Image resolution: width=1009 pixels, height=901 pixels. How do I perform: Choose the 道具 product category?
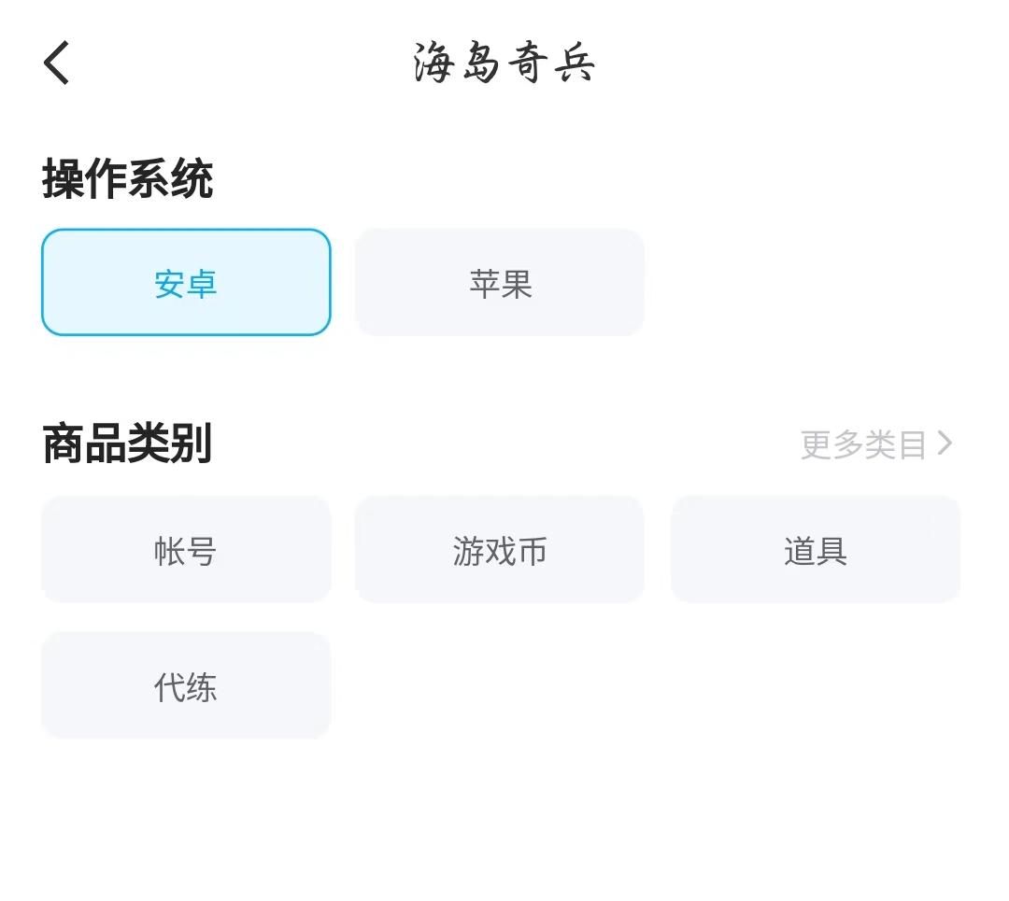pyautogui.click(x=815, y=550)
